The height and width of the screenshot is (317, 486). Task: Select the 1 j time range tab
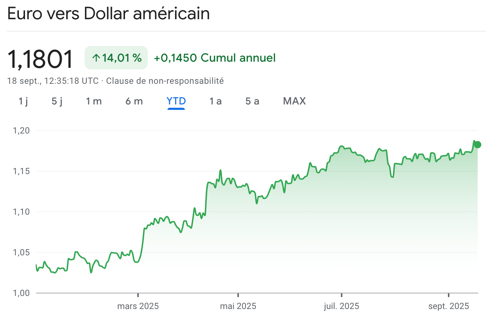coord(23,101)
